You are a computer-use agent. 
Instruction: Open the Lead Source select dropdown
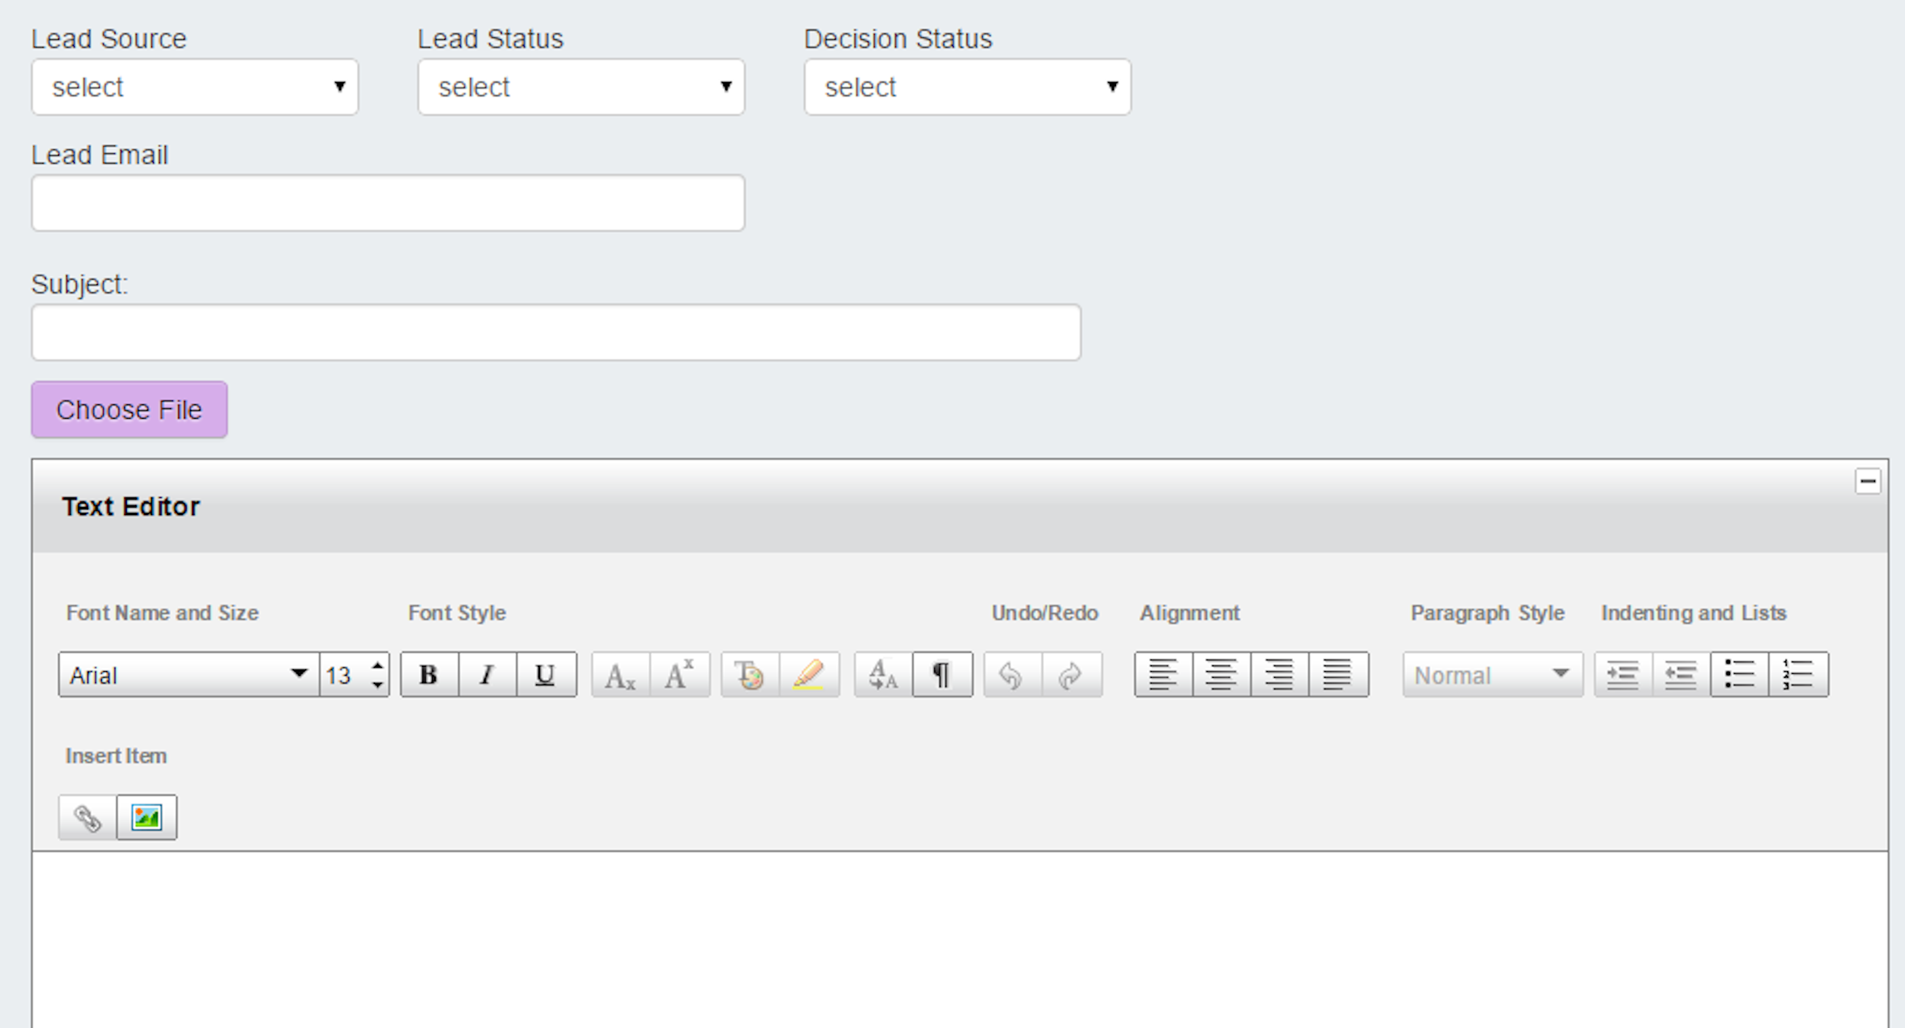point(194,87)
